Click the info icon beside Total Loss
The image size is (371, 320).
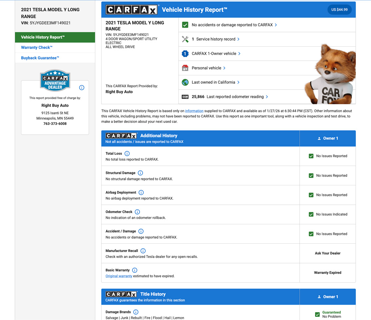point(127,154)
